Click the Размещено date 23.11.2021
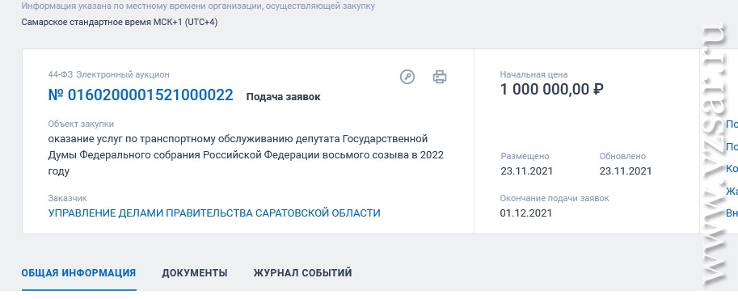The height and width of the screenshot is (299, 738). pyautogui.click(x=527, y=171)
